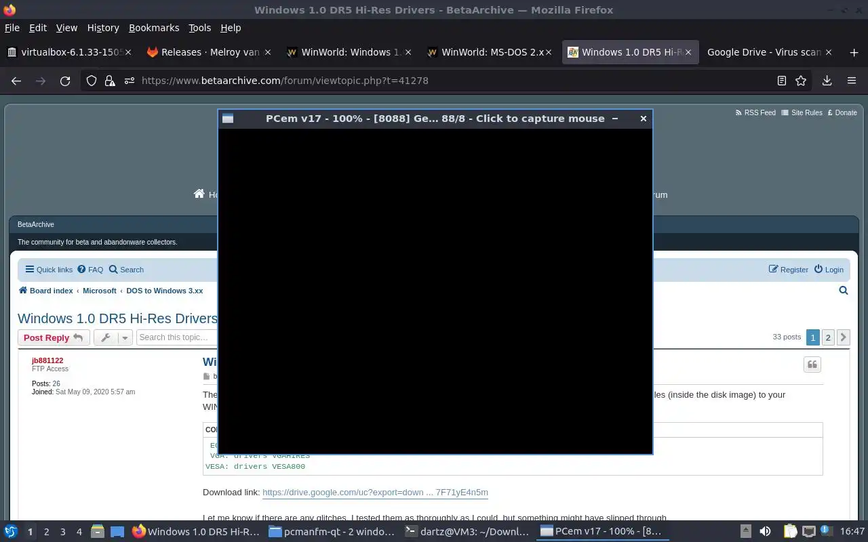Image resolution: width=868 pixels, height=542 pixels.
Task: Open the forum Search link
Action: click(x=126, y=270)
